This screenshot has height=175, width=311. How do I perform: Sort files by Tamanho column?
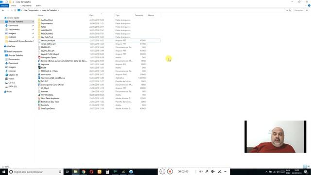coord(139,15)
